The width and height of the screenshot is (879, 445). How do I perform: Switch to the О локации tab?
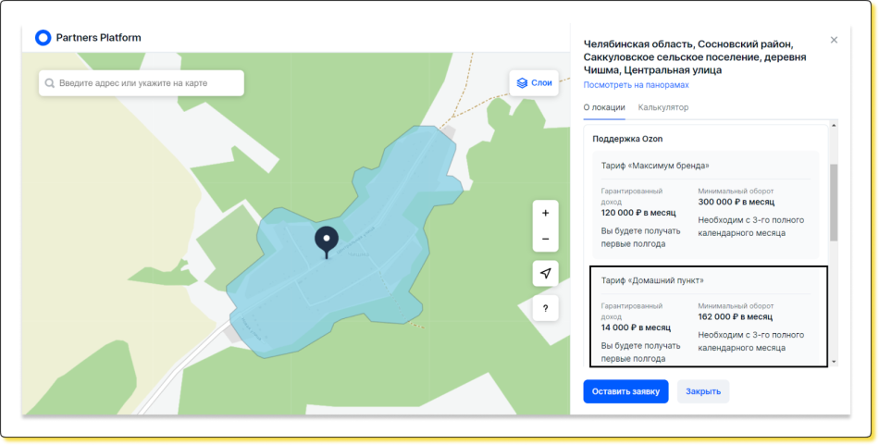[x=604, y=107]
